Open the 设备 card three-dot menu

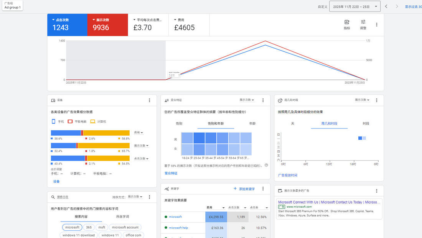point(149,100)
